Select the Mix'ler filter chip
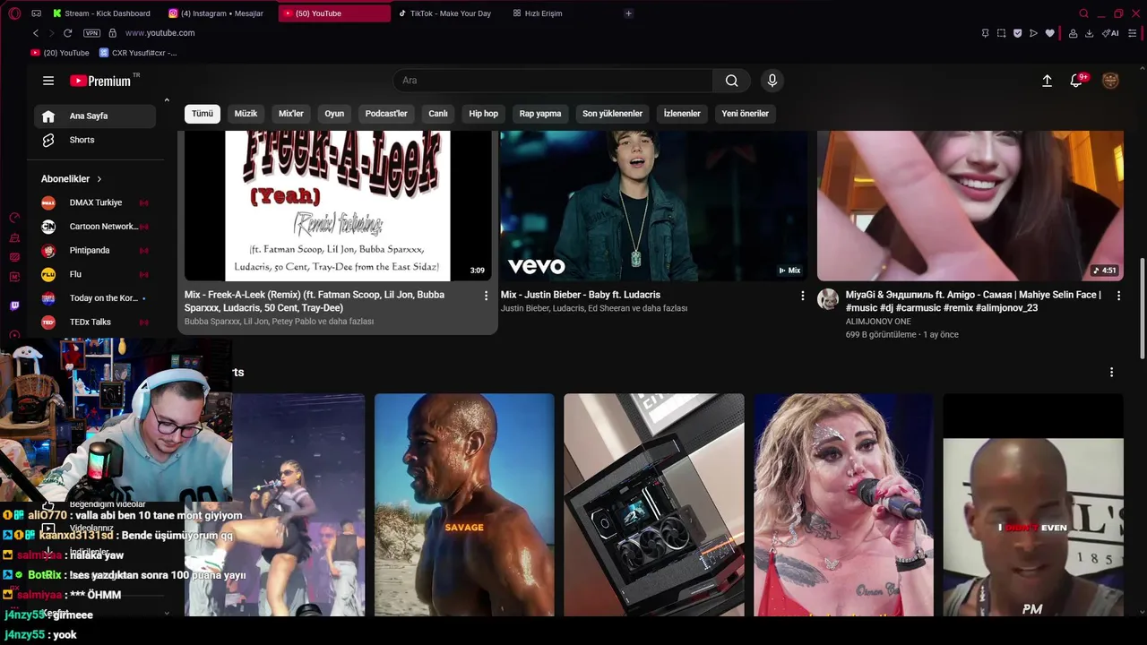Image resolution: width=1147 pixels, height=645 pixels. 291,114
